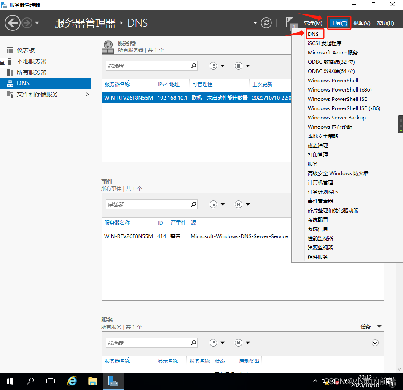
Task: Click the search icon in events filter
Action: pos(193,204)
